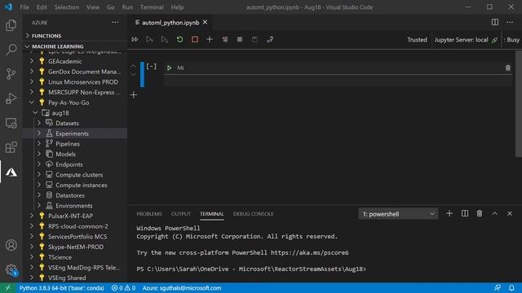Open the Manage gear icon

pyautogui.click(x=11, y=269)
